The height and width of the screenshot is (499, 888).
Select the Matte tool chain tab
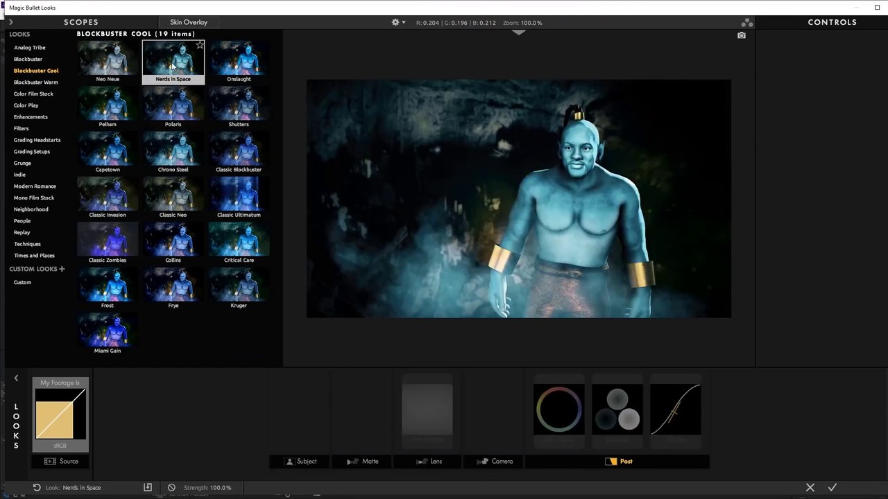pos(363,462)
